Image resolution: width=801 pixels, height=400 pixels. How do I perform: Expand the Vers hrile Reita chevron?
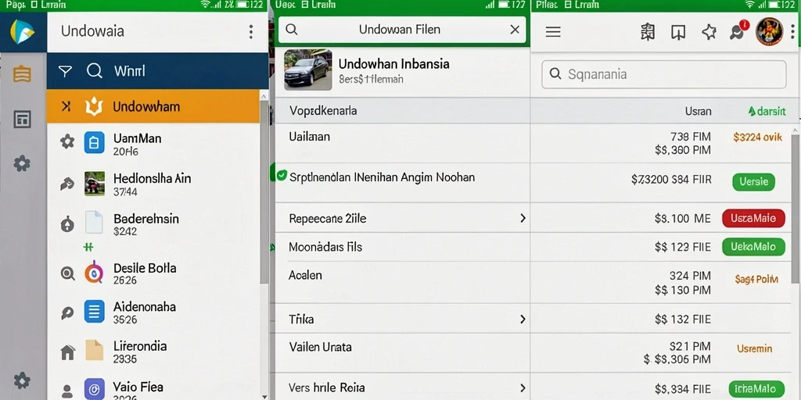pyautogui.click(x=523, y=387)
